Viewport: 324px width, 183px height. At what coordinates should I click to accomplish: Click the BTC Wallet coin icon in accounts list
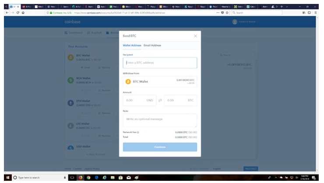click(70, 57)
